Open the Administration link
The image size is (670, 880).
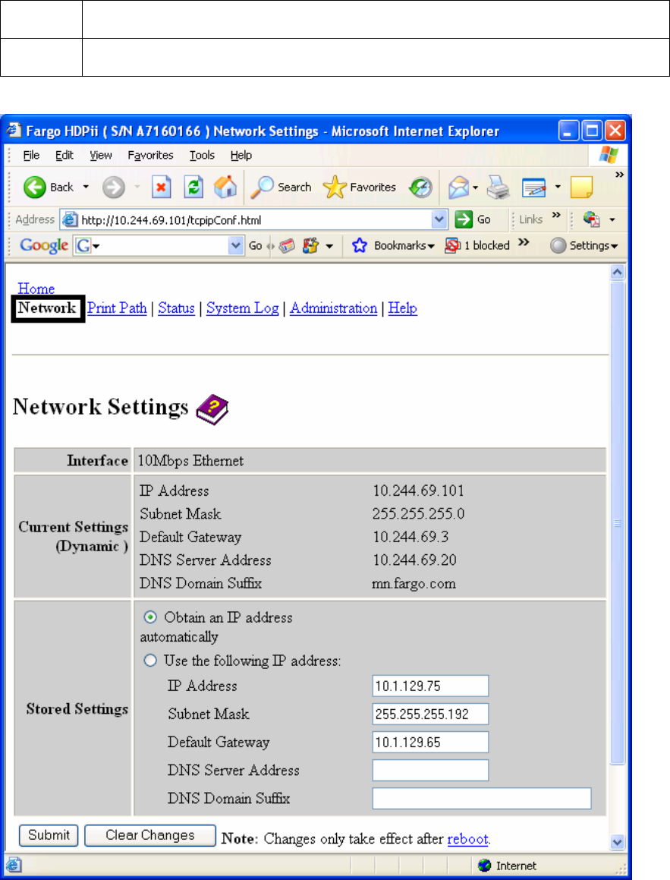334,308
